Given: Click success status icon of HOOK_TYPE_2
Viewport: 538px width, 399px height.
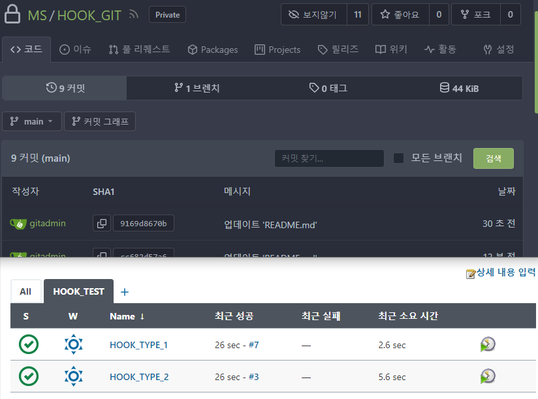Looking at the screenshot, I should [29, 376].
